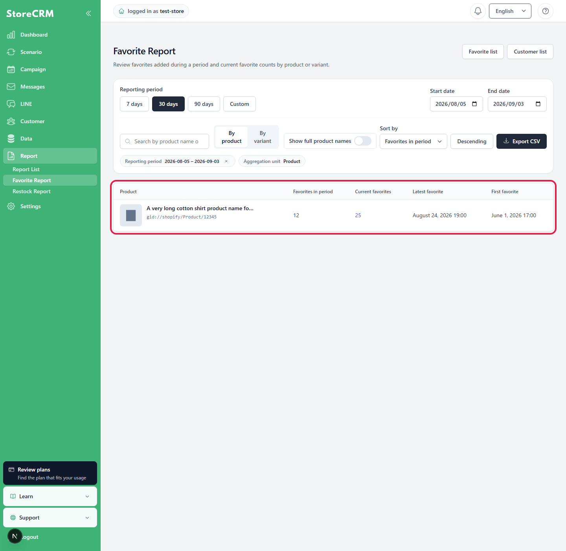The height and width of the screenshot is (551, 566).
Task: Click the cotton shirt product thumbnail
Action: click(131, 215)
